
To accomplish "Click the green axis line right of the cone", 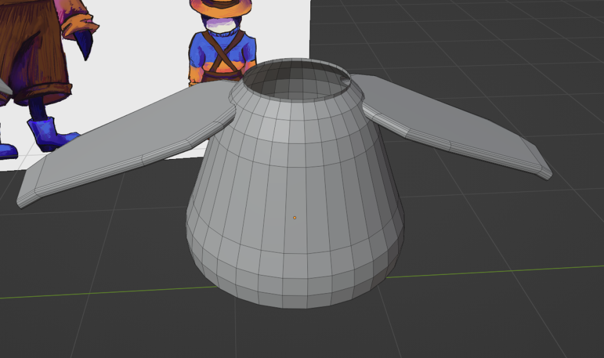I will pos(501,271).
